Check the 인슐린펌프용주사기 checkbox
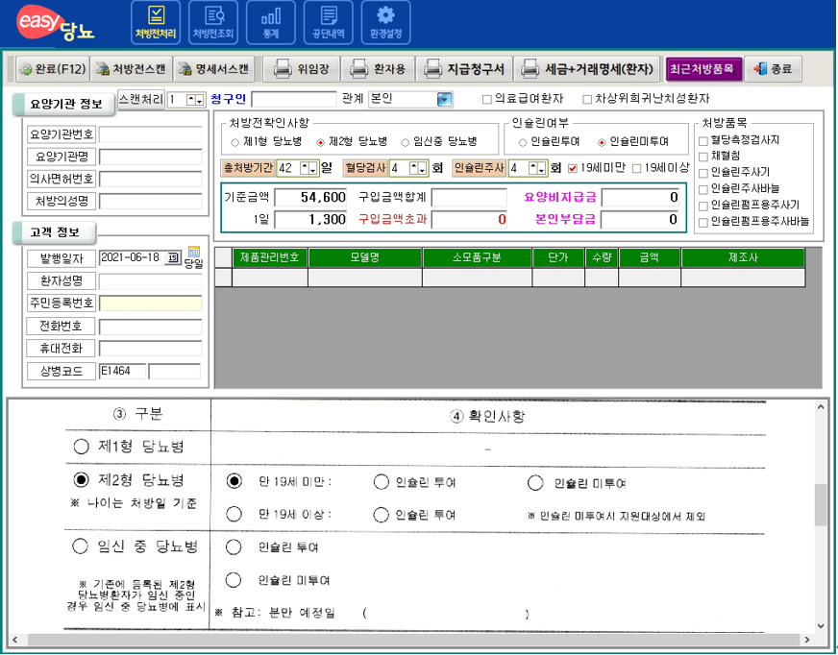 tap(703, 206)
